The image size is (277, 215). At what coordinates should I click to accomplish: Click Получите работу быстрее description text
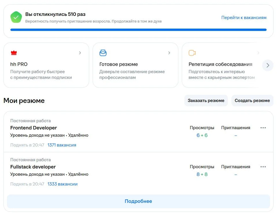pos(41,75)
